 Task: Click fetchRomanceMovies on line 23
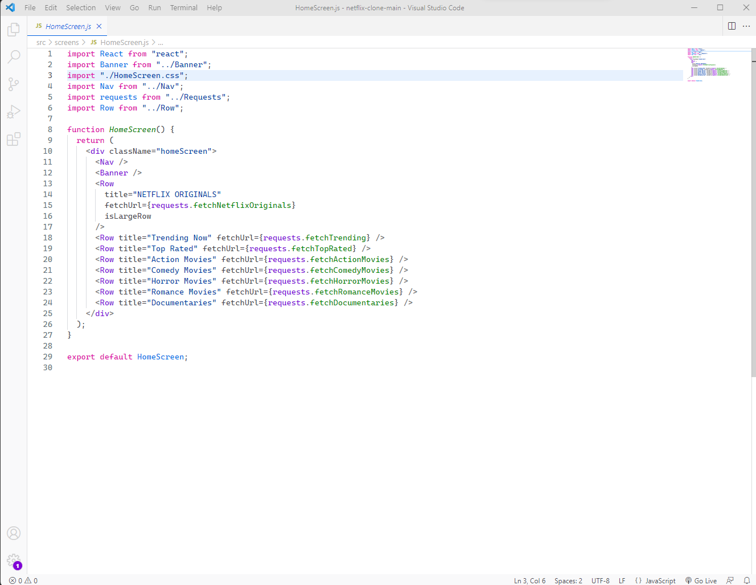357,292
